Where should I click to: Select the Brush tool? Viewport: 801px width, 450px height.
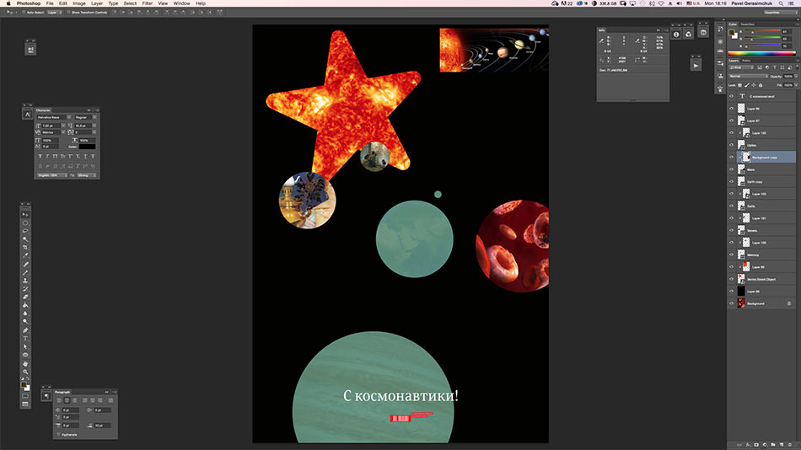click(x=25, y=272)
